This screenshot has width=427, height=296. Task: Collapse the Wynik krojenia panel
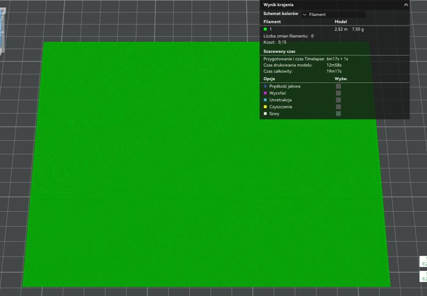coord(406,5)
